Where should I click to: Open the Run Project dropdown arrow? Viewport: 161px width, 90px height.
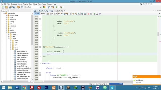coord(58,7)
